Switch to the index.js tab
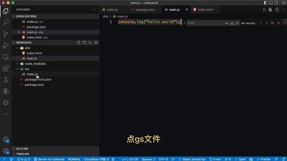Screen dimensions: 287x161 [x=112, y=9]
